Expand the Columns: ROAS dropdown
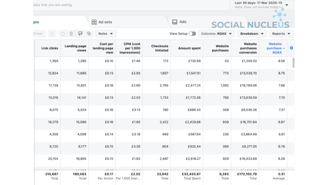Viewport: 328px width, 185px height. point(217,33)
